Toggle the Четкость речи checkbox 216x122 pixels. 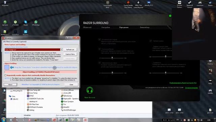pyautogui.click(x=151, y=41)
